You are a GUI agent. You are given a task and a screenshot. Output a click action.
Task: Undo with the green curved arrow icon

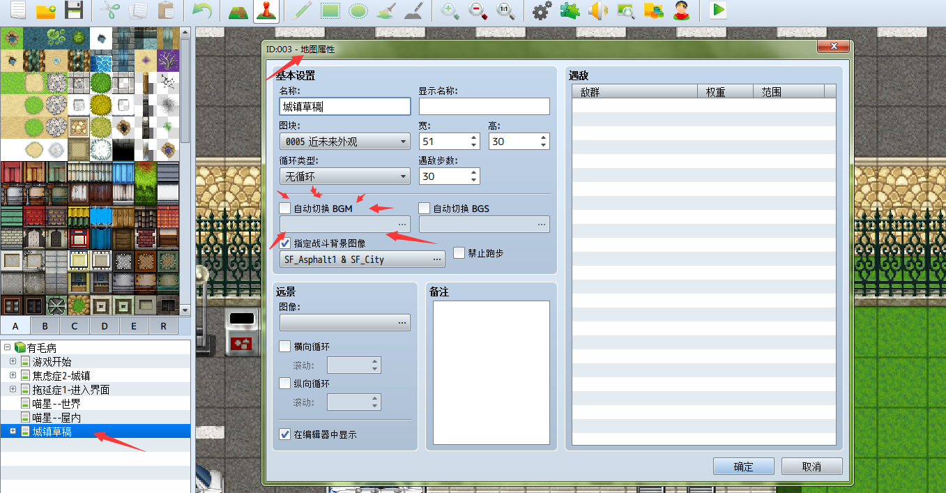tap(202, 11)
